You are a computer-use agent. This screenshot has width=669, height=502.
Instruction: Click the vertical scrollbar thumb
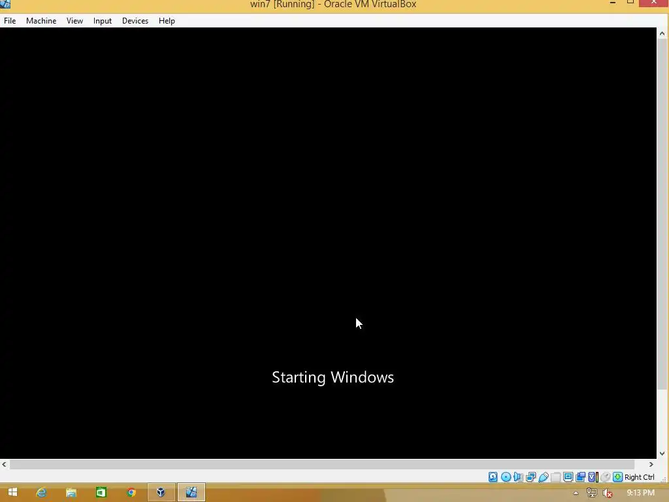coord(662,214)
